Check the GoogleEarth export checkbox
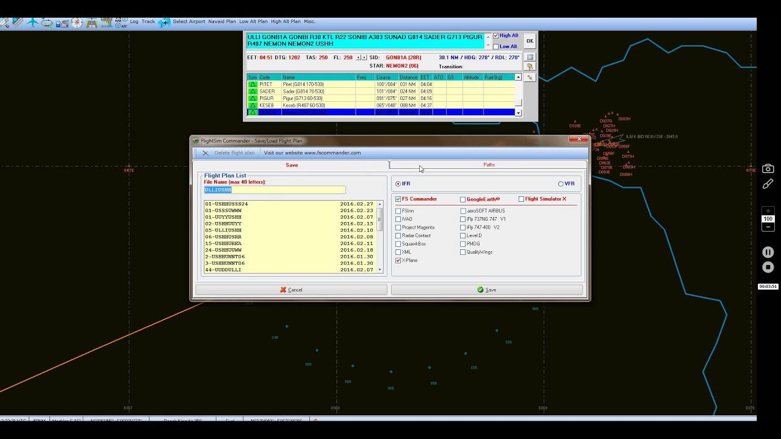 (462, 199)
